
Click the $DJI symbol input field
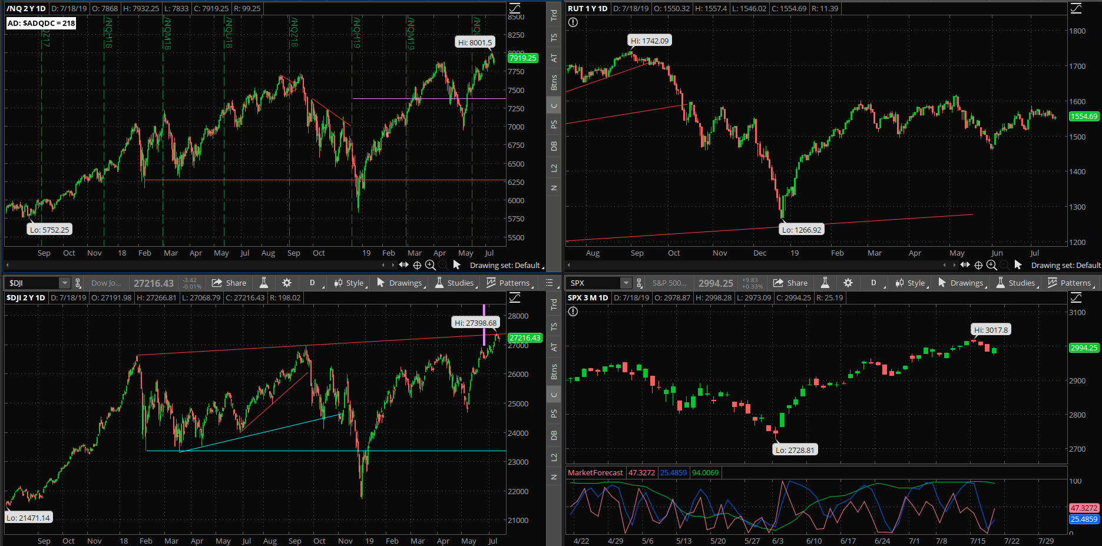click(33, 283)
